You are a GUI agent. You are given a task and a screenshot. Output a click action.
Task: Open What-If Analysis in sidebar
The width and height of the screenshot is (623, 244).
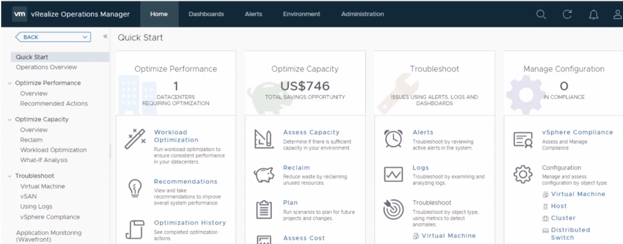[x=44, y=160]
